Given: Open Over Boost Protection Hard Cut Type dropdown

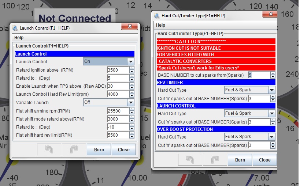Looking at the screenshot, I should pyautogui.click(x=250, y=137).
